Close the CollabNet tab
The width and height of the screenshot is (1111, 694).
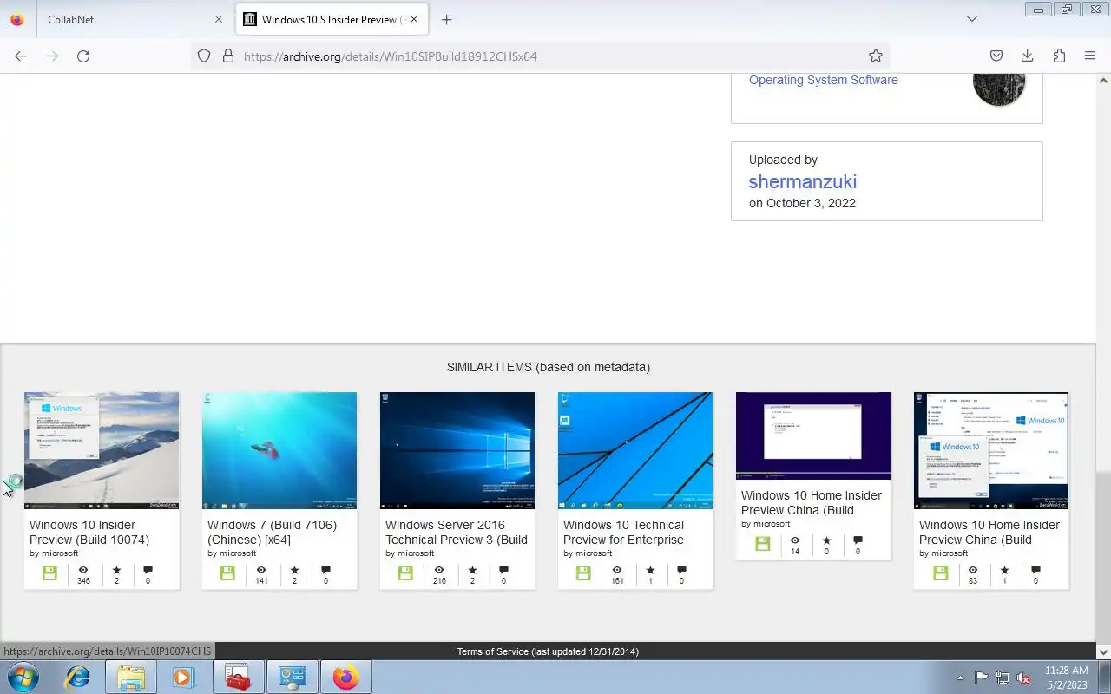point(219,19)
